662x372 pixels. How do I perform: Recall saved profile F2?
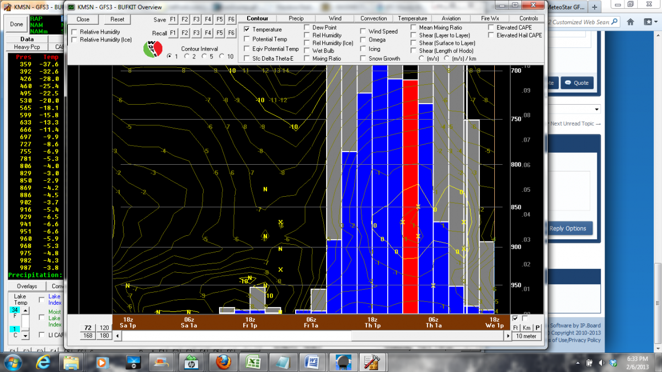tap(185, 33)
